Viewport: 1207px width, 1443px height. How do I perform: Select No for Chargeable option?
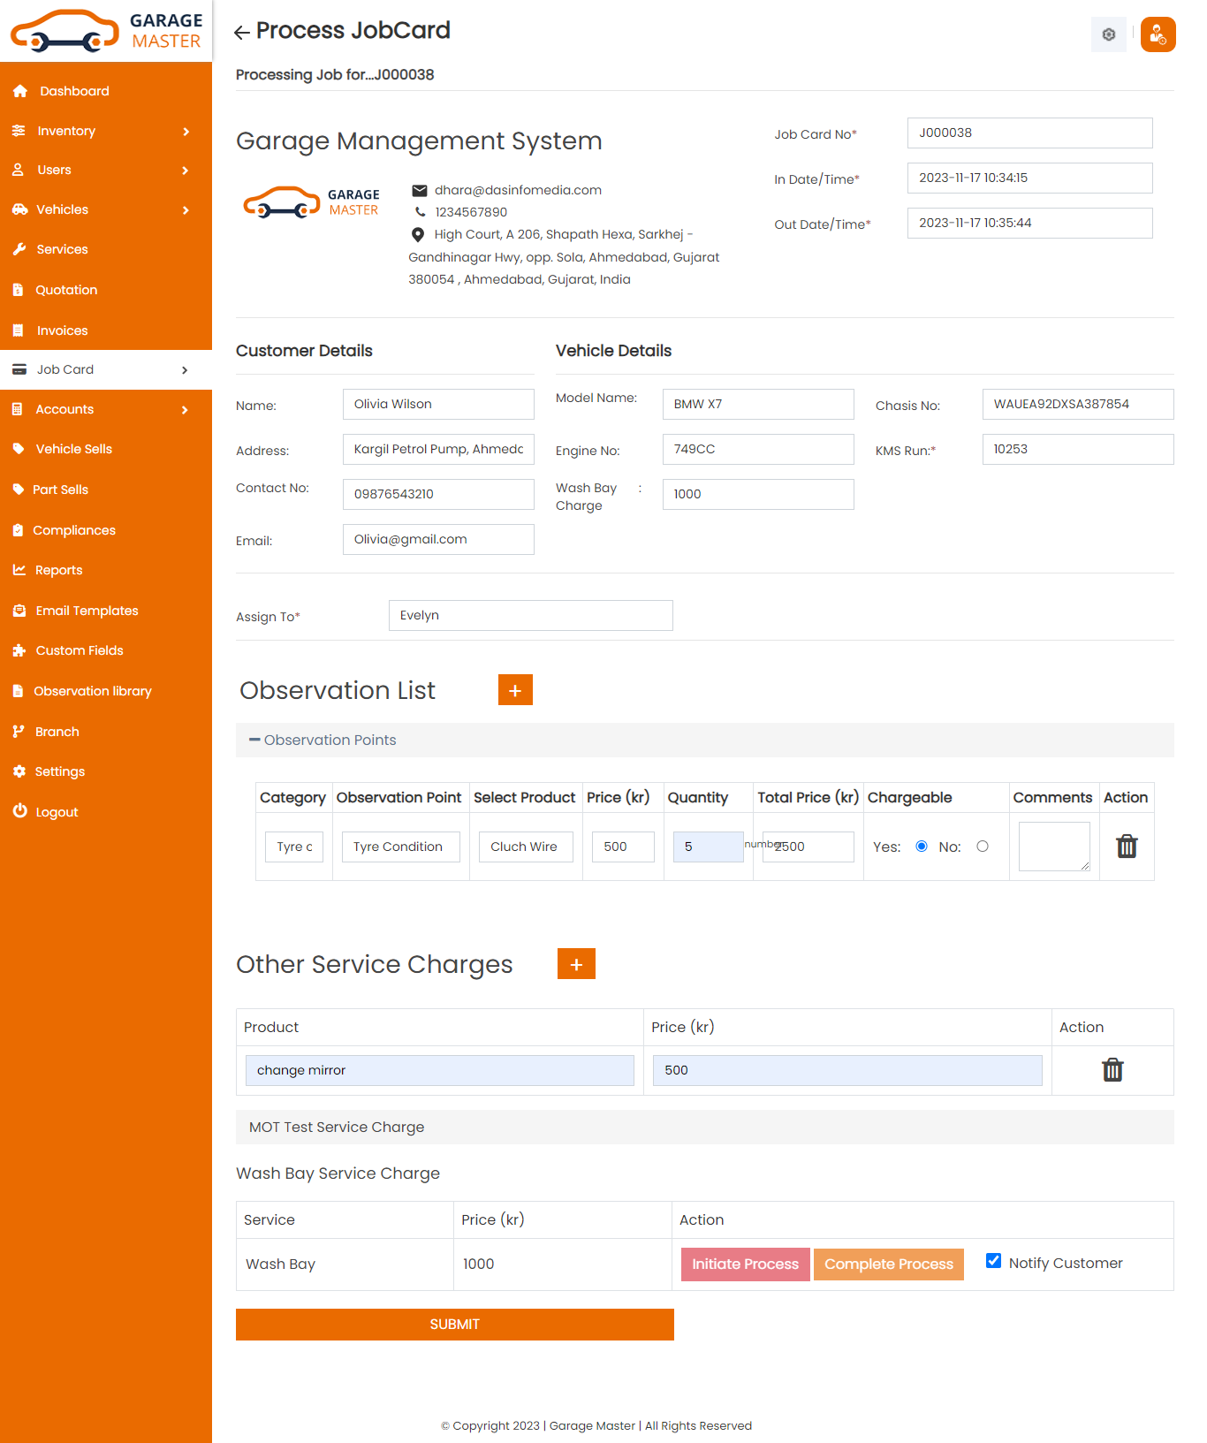pos(983,847)
